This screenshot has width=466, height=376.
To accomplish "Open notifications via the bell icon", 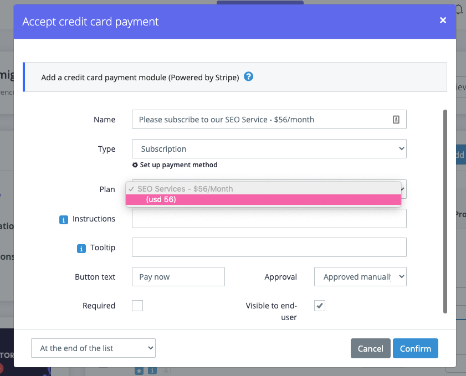I will coord(460,9).
